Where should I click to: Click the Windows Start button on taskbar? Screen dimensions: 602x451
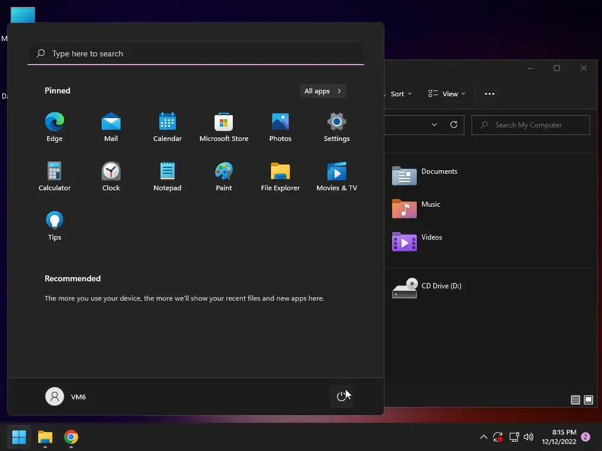point(19,437)
